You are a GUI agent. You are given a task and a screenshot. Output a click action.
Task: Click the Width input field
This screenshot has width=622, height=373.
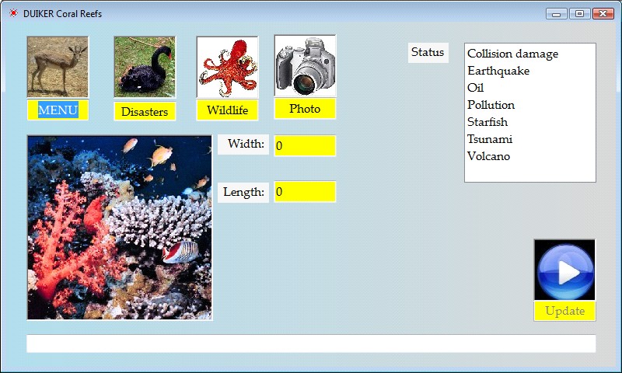tap(305, 146)
